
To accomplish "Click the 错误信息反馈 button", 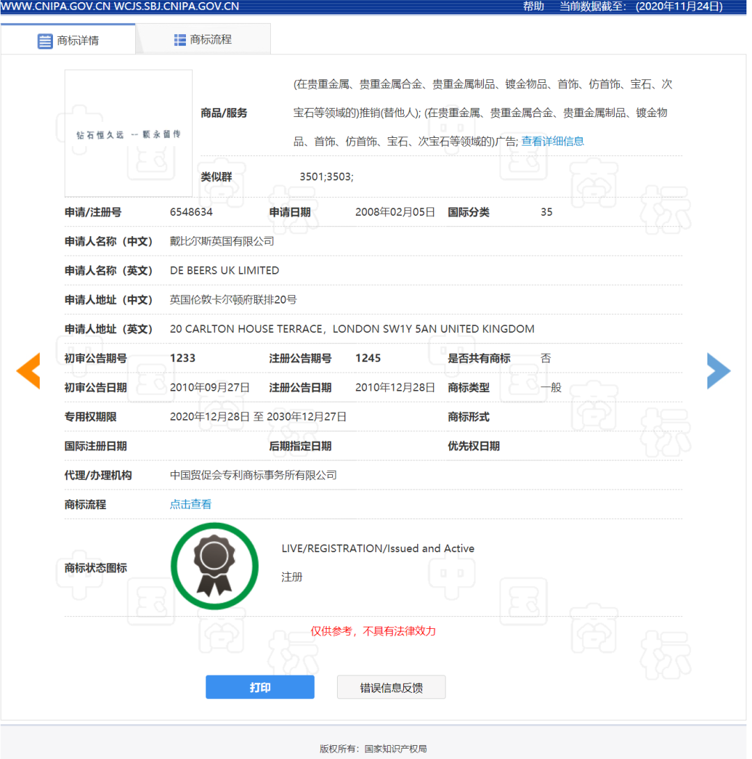I will click(x=391, y=687).
